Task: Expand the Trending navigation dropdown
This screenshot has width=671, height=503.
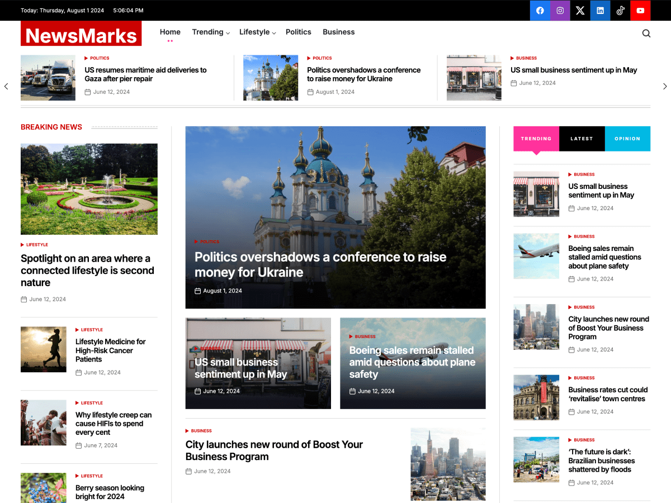Action: [211, 32]
